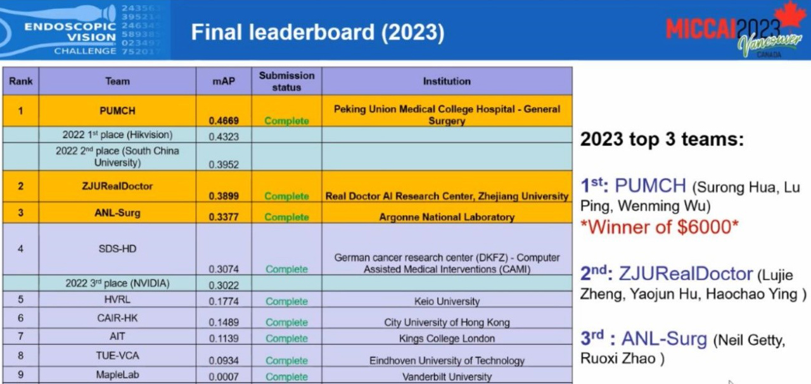
Task: Select mAP value 0.3952
Action: click(224, 164)
